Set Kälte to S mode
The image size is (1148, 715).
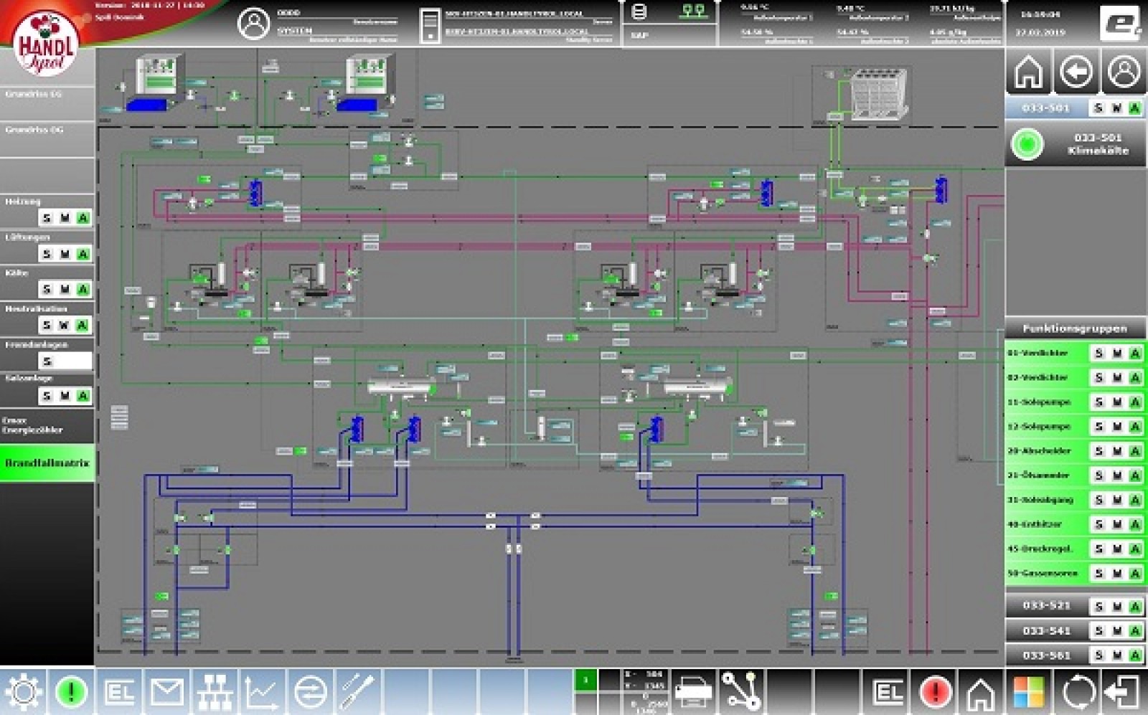(47, 289)
